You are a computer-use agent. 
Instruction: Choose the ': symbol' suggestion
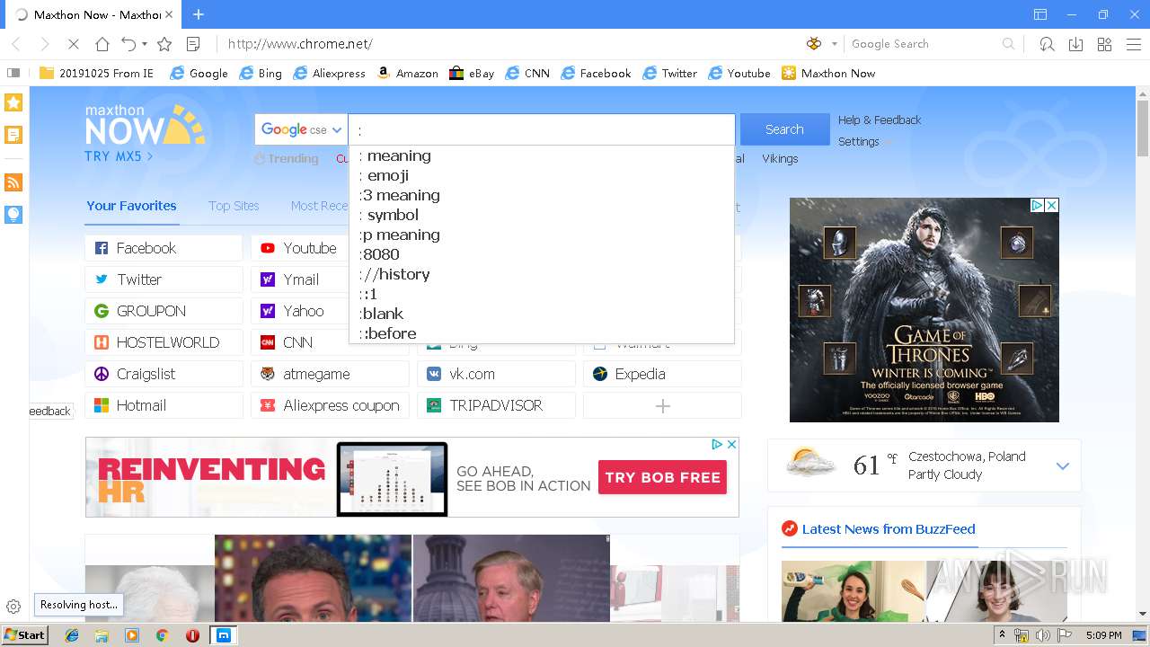click(x=542, y=215)
